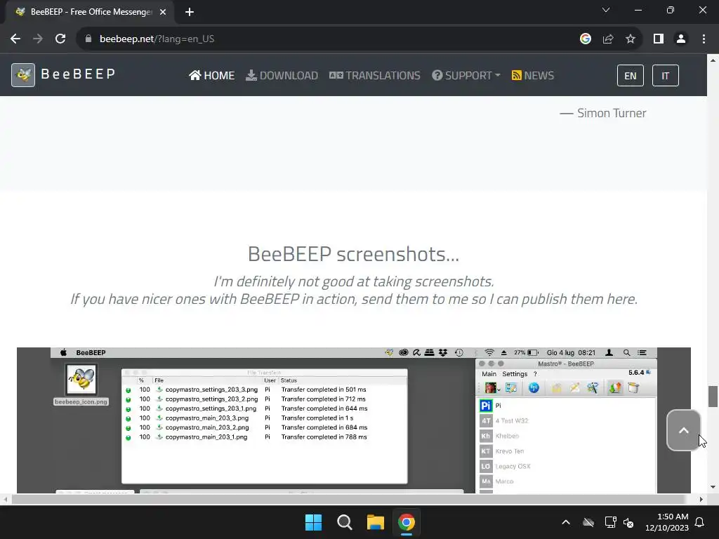Click the Chrome taskbar icon

(407, 522)
